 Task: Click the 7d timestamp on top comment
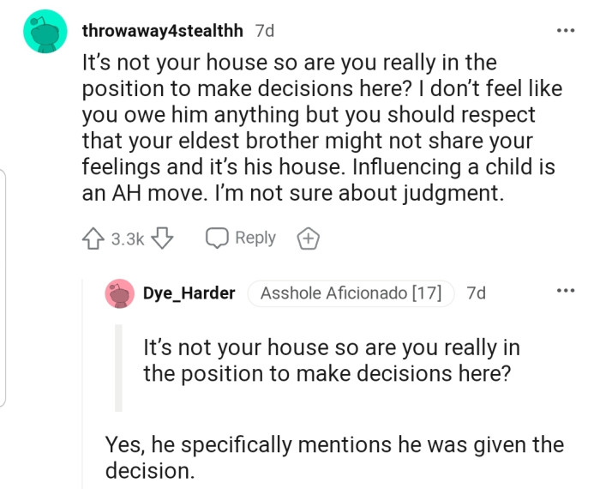click(x=265, y=31)
